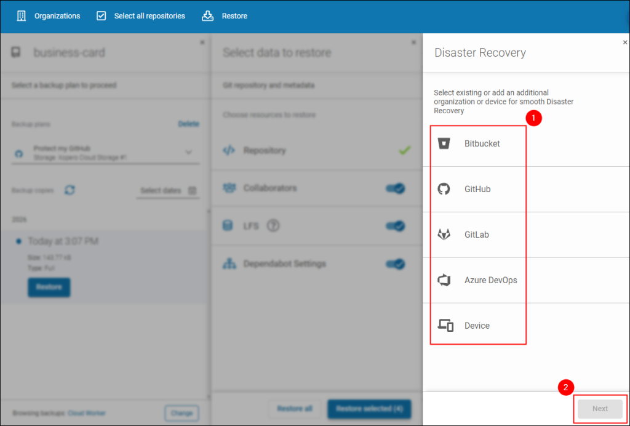The image size is (630, 426).
Task: Click the Change button
Action: click(181, 413)
